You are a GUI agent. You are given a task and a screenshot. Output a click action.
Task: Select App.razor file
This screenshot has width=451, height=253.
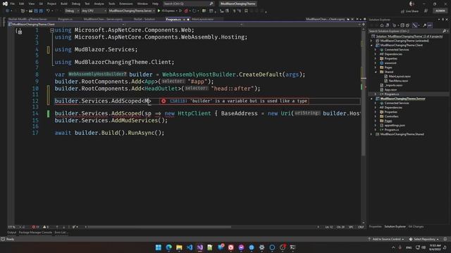coord(390,90)
